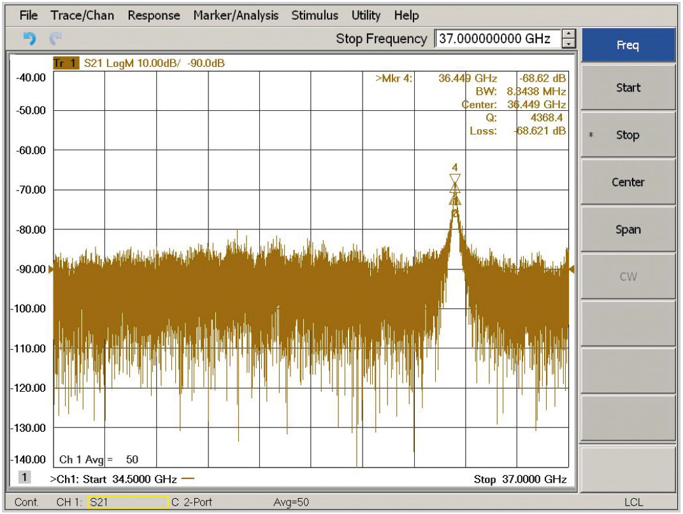The width and height of the screenshot is (683, 514).
Task: Click the redo arrow icon
Action: (x=55, y=39)
